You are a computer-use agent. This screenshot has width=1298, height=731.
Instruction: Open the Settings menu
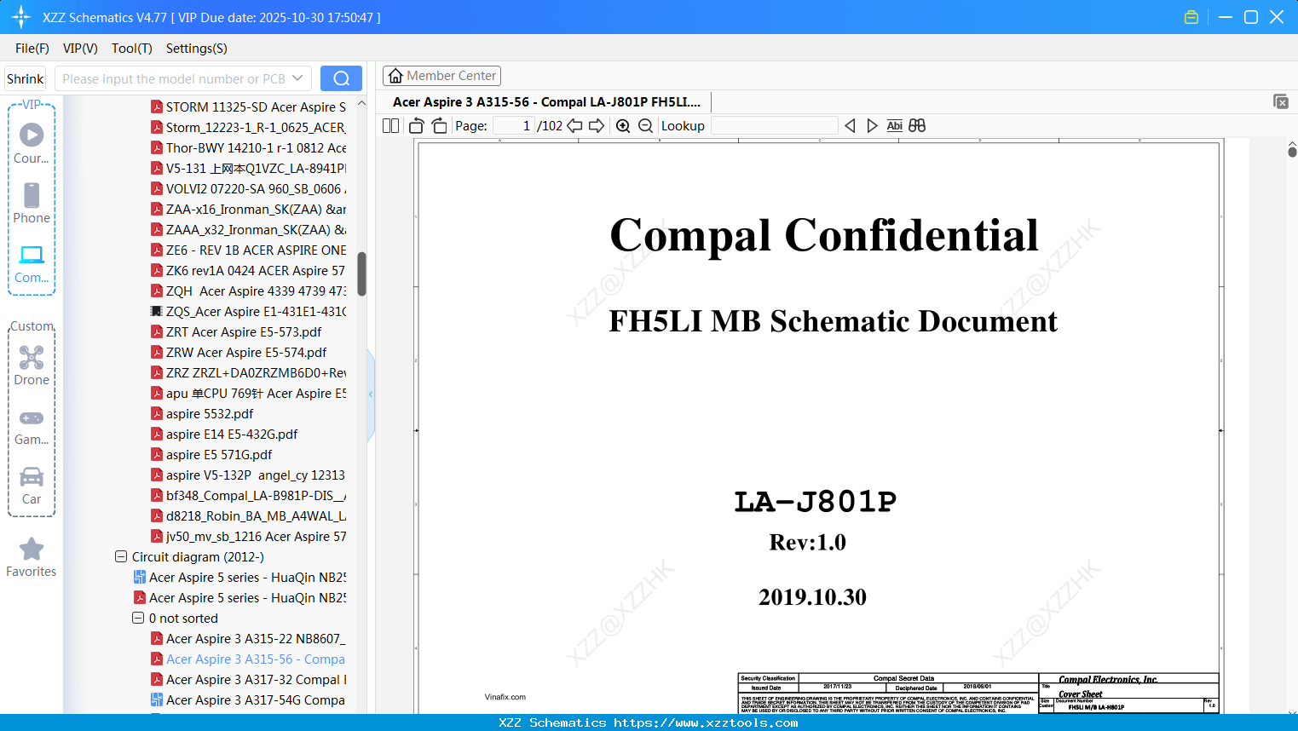pyautogui.click(x=197, y=49)
